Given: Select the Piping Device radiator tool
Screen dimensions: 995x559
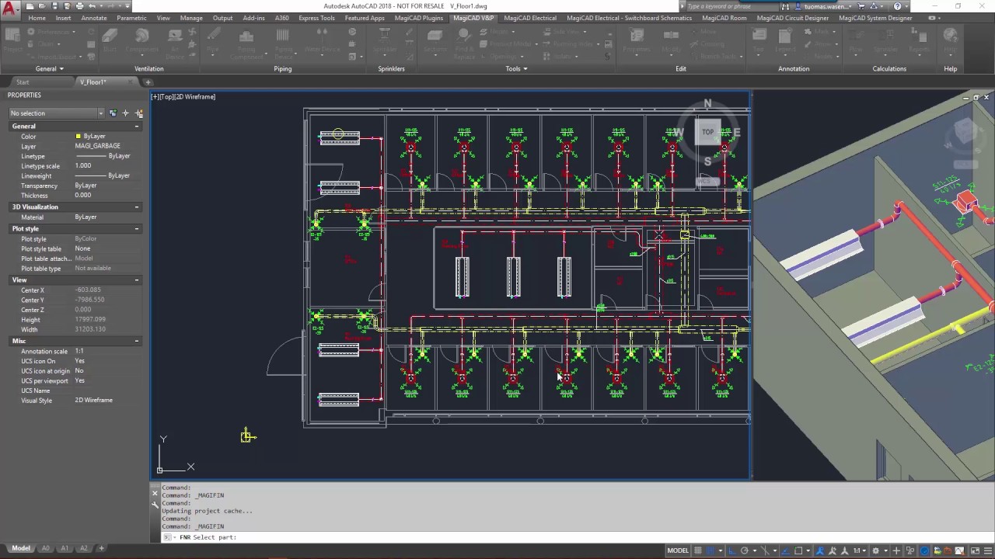Looking at the screenshot, I should click(x=283, y=43).
